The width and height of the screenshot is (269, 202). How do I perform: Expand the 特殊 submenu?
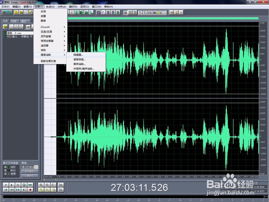[x=51, y=50]
